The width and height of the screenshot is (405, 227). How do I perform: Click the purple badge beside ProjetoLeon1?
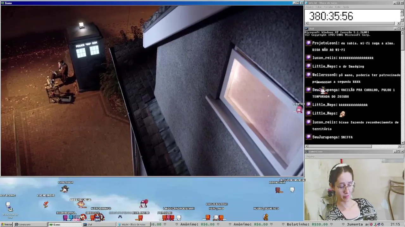tap(308, 43)
